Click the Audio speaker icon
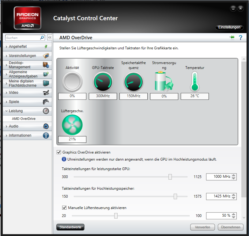 [x=46, y=126]
